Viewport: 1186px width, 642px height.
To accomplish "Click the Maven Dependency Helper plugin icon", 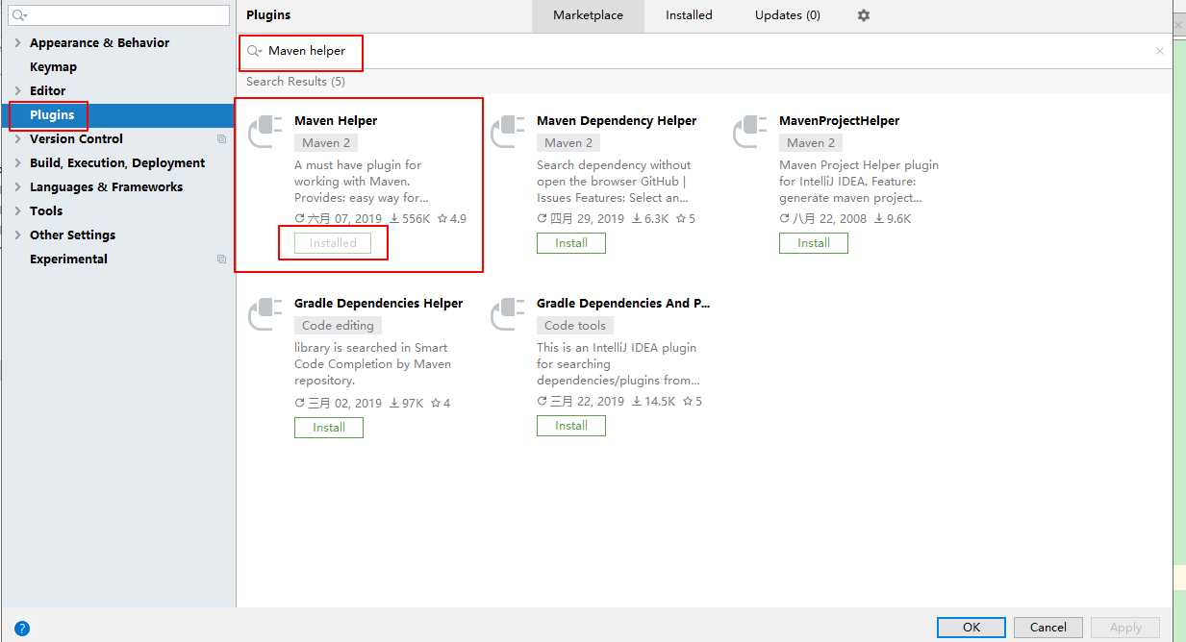I will click(x=508, y=132).
